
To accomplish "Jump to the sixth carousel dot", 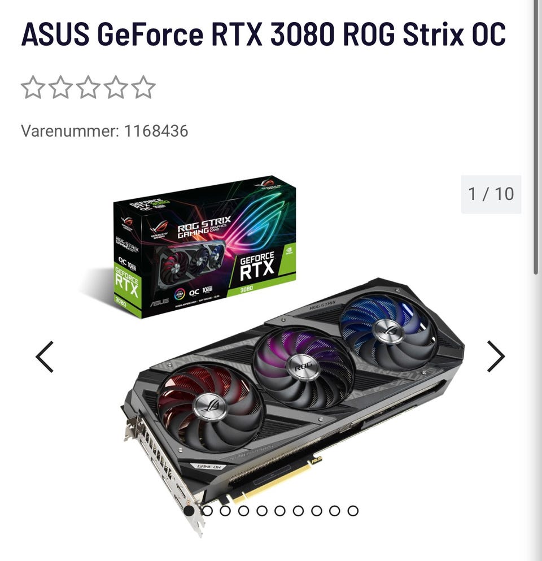I will [280, 511].
